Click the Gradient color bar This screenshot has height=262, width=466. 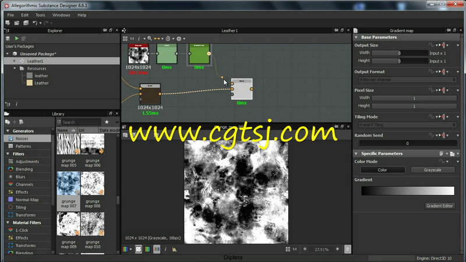[x=408, y=191]
